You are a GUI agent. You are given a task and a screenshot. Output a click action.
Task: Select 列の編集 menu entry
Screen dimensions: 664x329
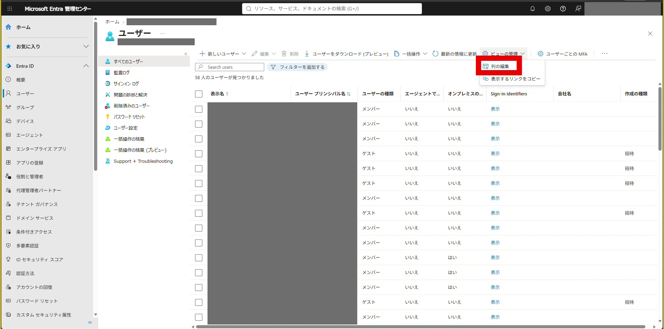coord(499,66)
